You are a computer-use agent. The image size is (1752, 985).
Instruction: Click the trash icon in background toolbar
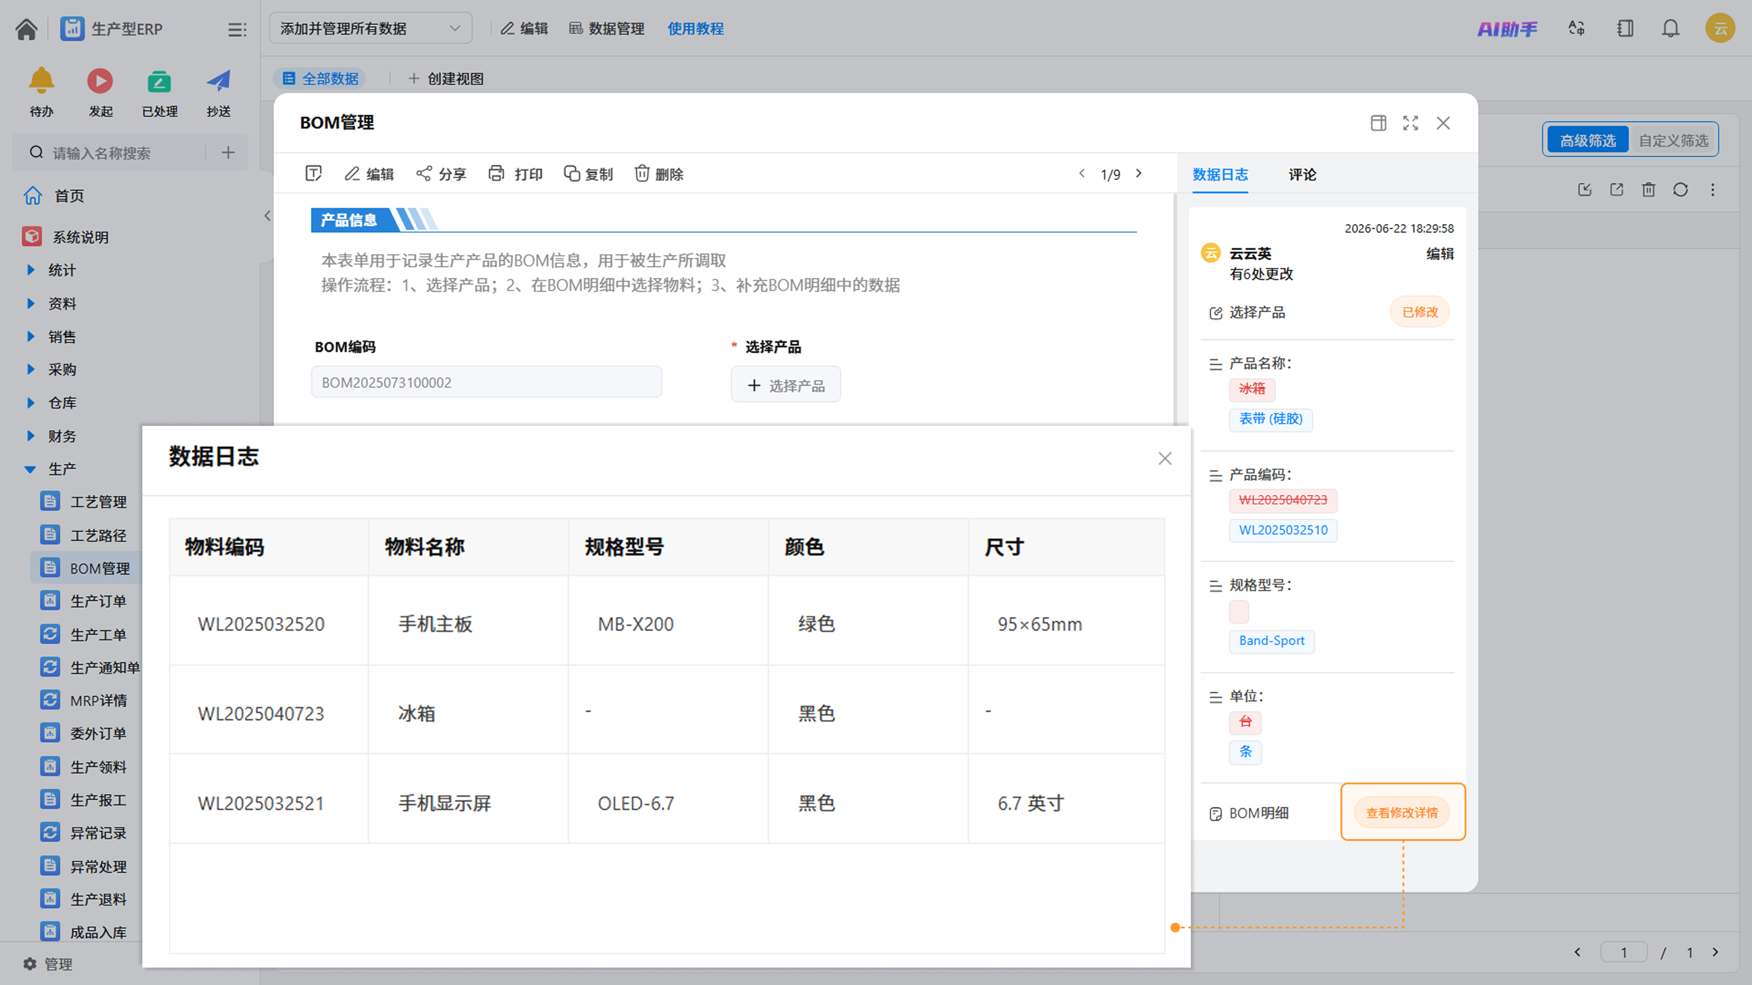pyautogui.click(x=1648, y=190)
